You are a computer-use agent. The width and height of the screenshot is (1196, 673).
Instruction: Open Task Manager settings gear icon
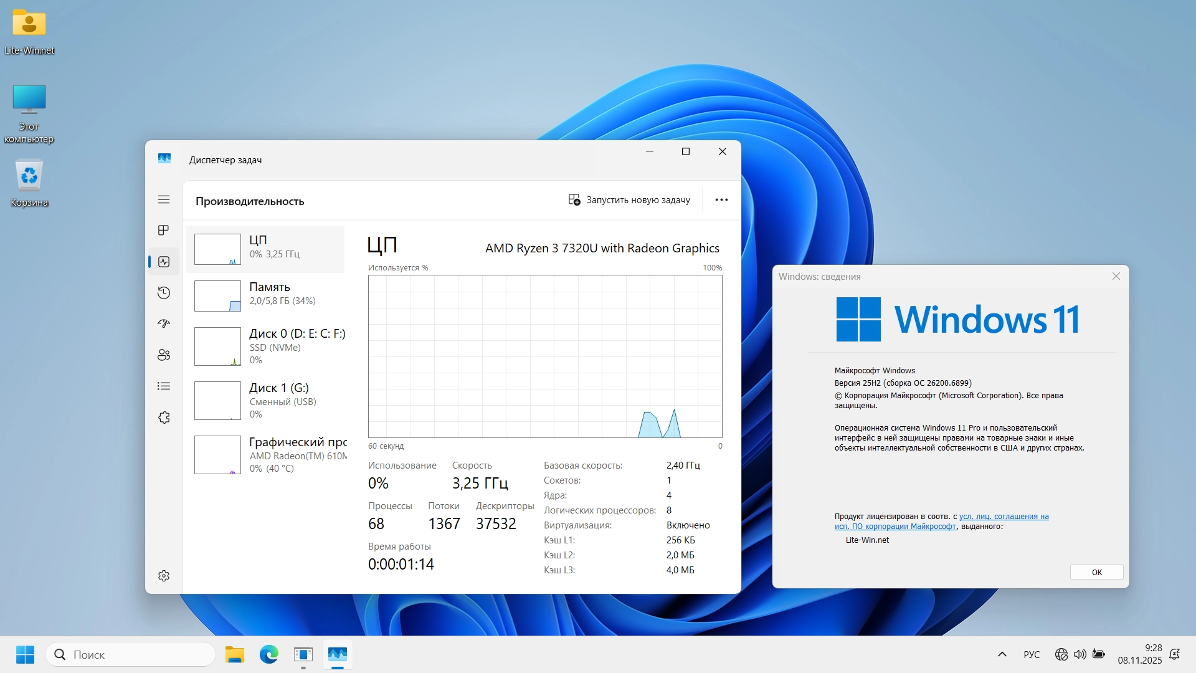[164, 576]
